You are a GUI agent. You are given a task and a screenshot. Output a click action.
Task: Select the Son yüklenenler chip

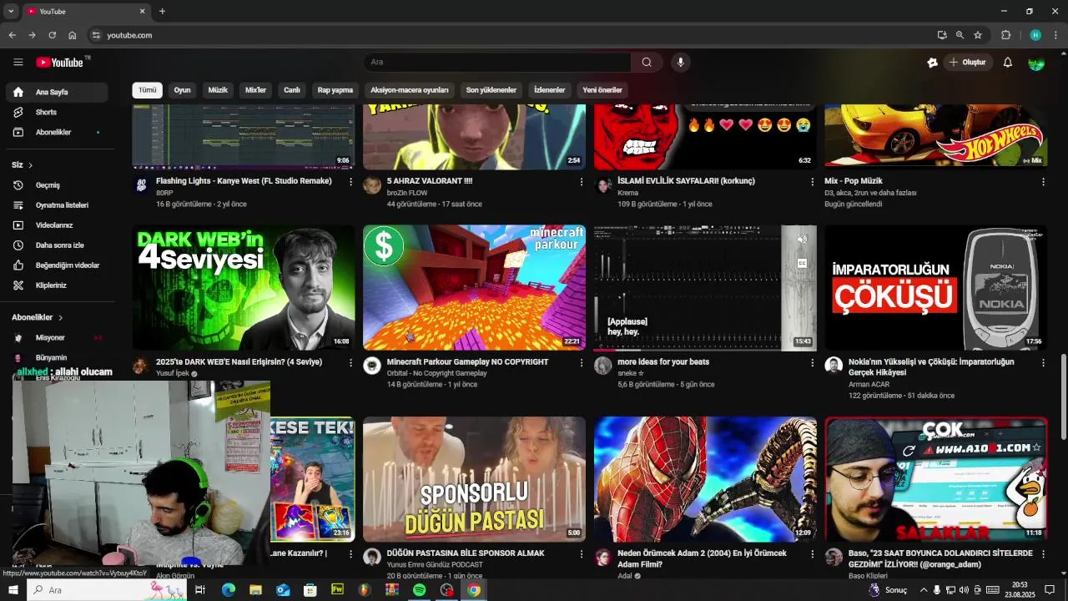click(x=491, y=90)
